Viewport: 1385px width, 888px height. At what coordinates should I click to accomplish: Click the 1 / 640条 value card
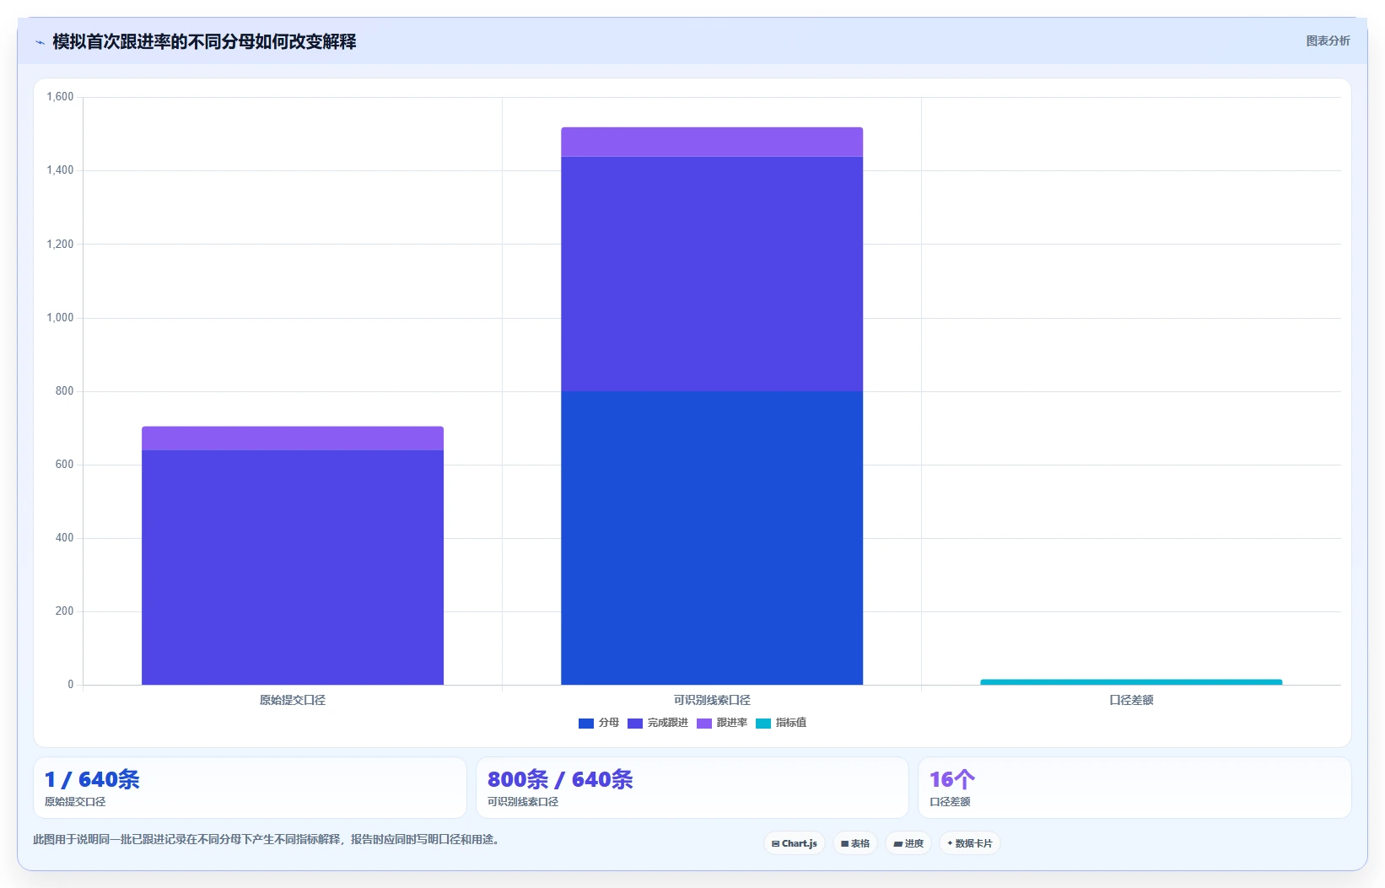(250, 788)
